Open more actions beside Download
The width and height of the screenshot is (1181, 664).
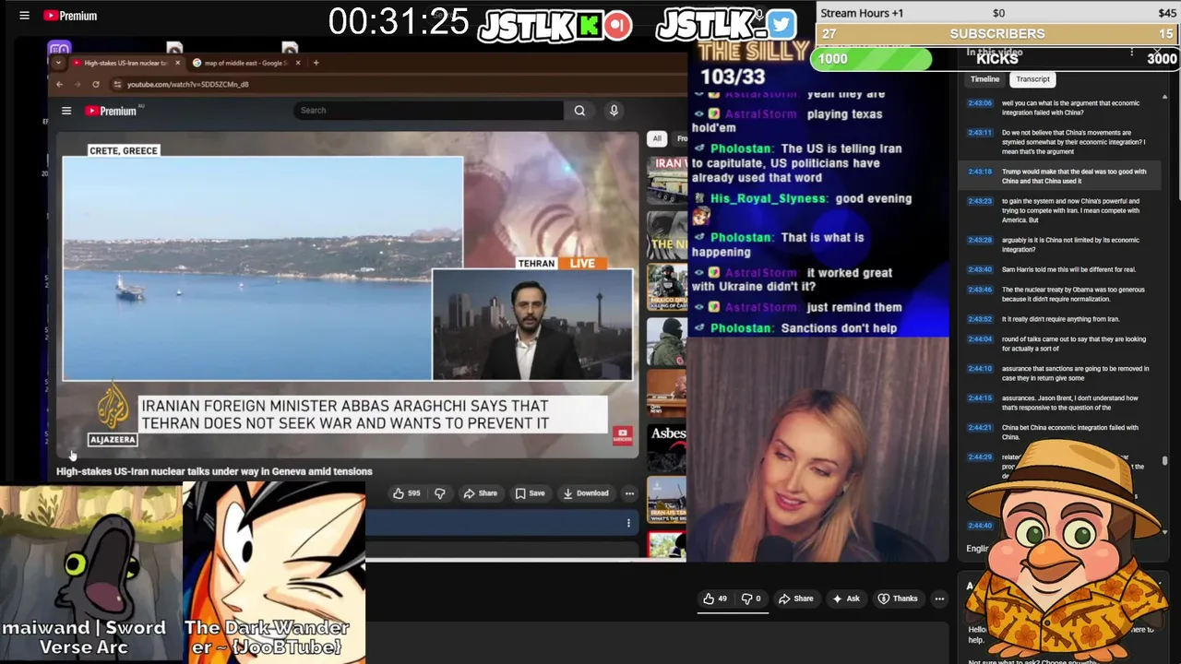click(629, 493)
